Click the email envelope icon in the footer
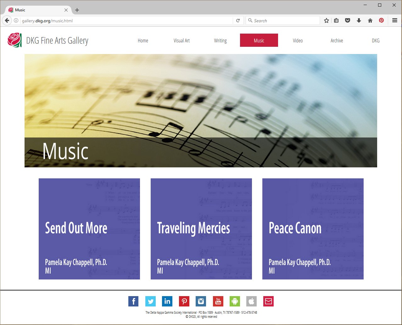The height and width of the screenshot is (325, 402). [x=268, y=301]
